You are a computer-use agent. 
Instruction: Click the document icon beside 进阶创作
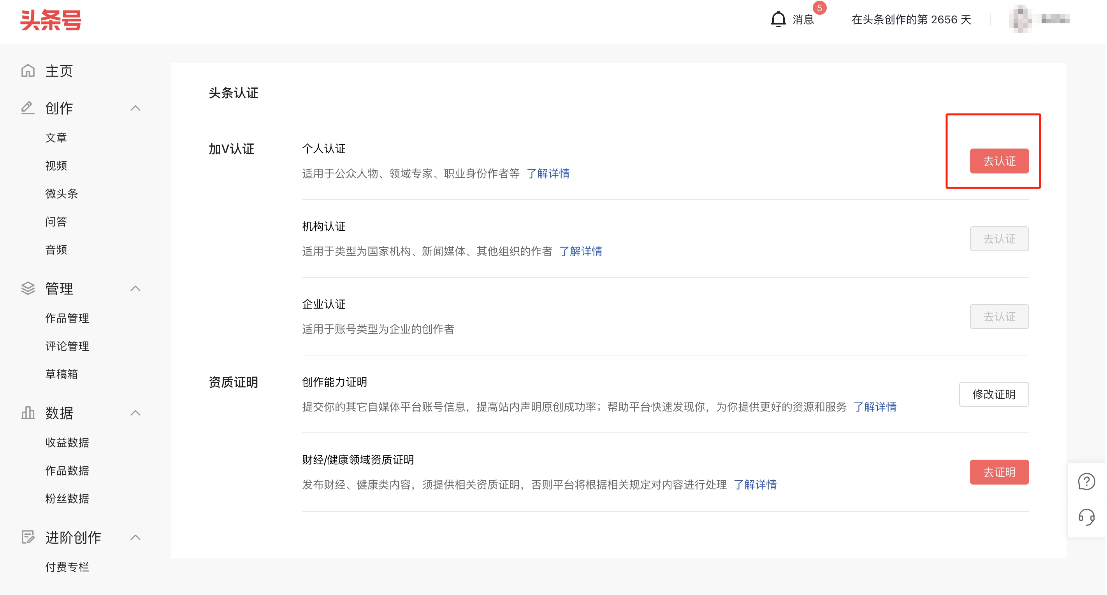(x=28, y=537)
